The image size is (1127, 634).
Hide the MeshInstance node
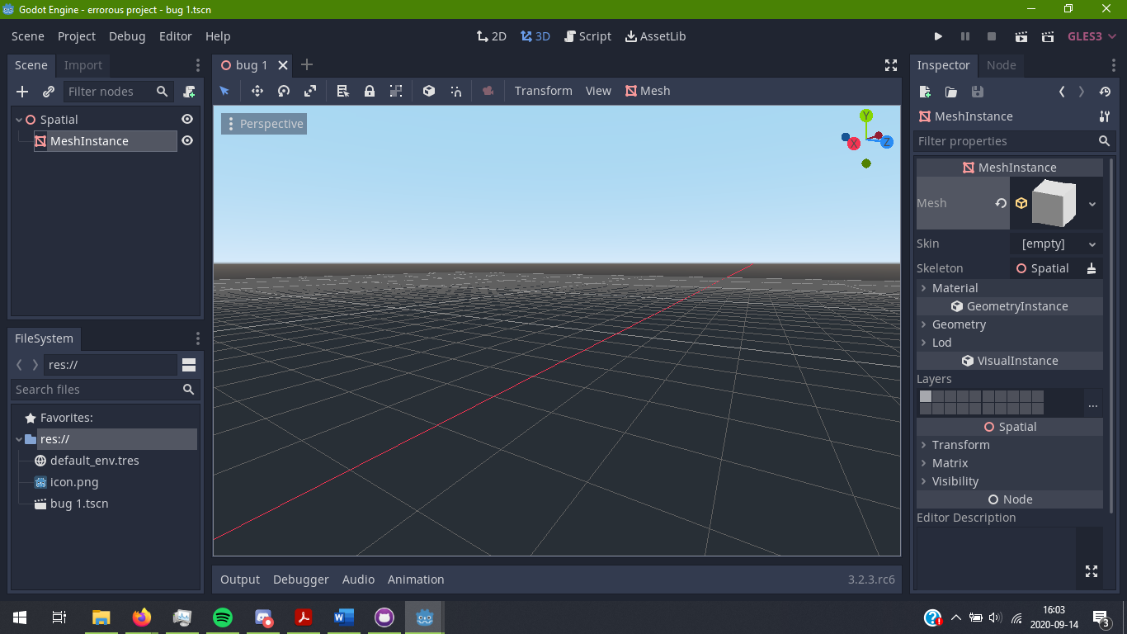point(187,140)
